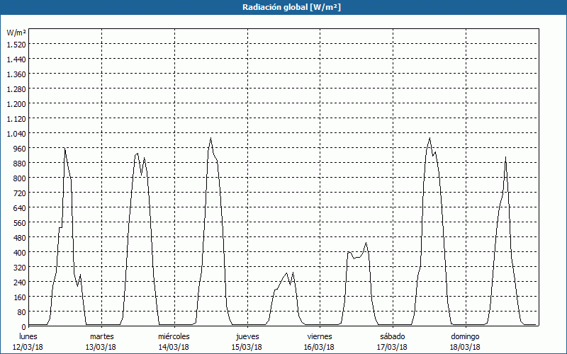
Task: Click the W/m² axis unit label
Action: coord(16,33)
